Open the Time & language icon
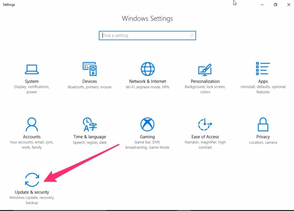The width and height of the screenshot is (294, 211). (x=90, y=124)
